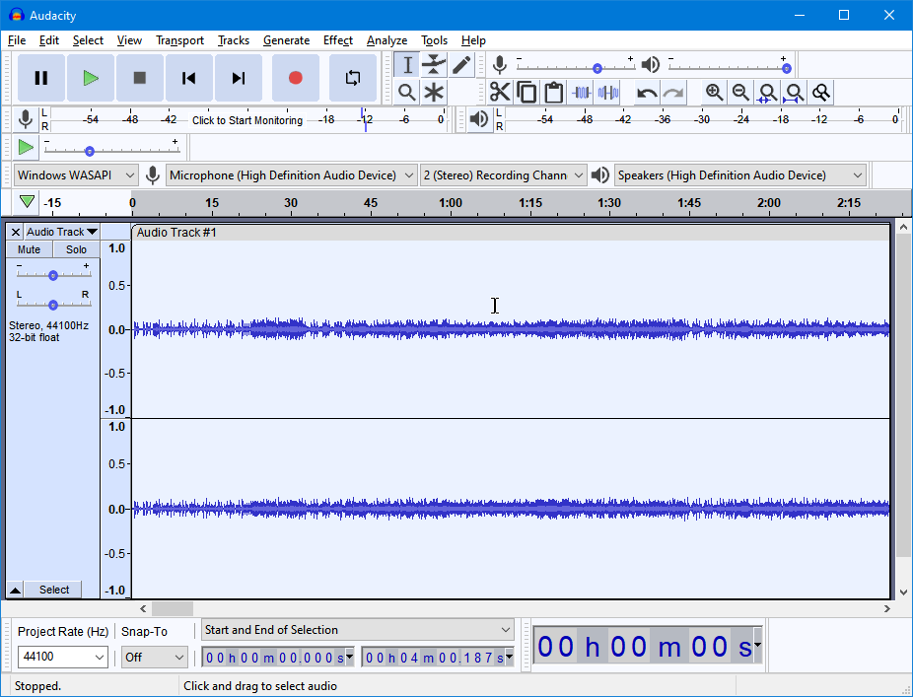Skip to start of the track
Viewport: 913px width, 697px height.
(188, 78)
